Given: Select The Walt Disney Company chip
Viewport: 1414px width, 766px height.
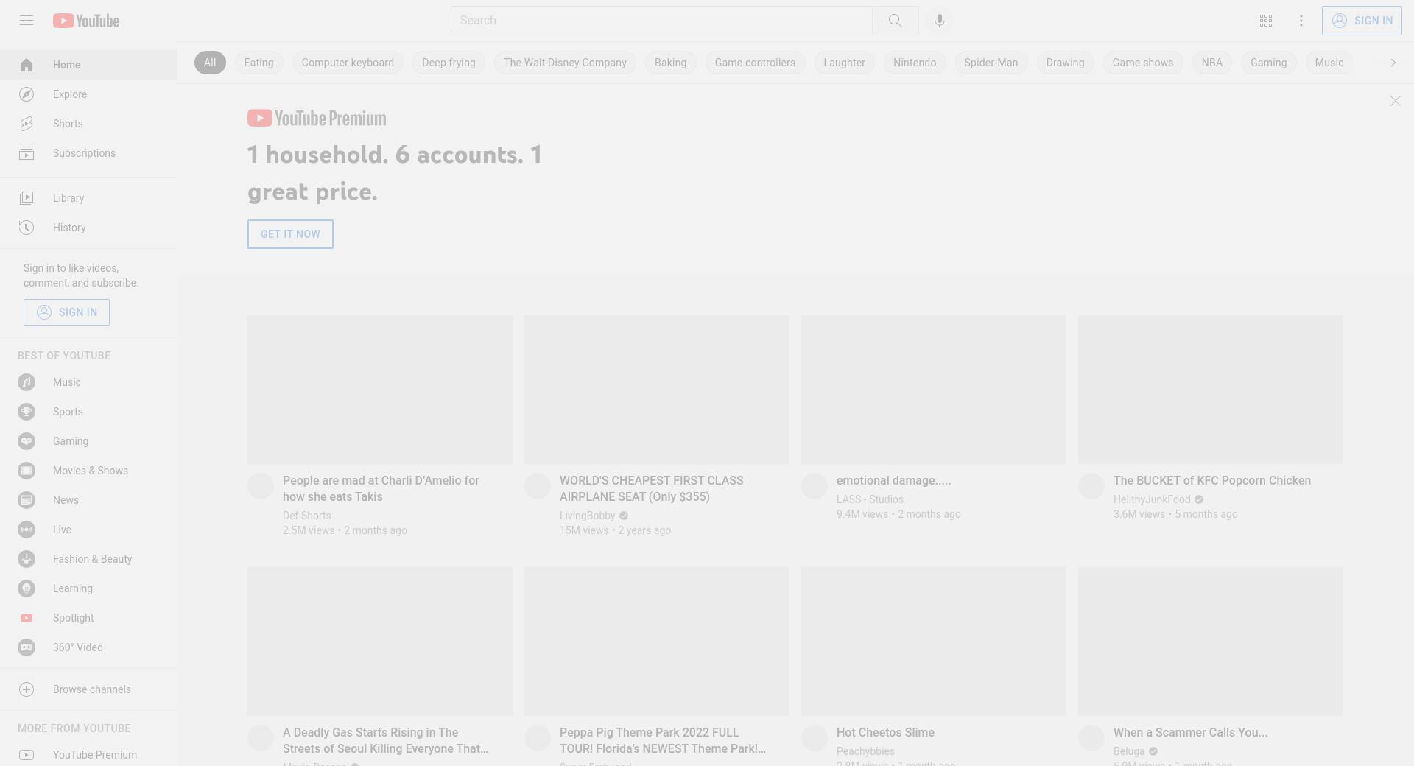Looking at the screenshot, I should coord(565,63).
